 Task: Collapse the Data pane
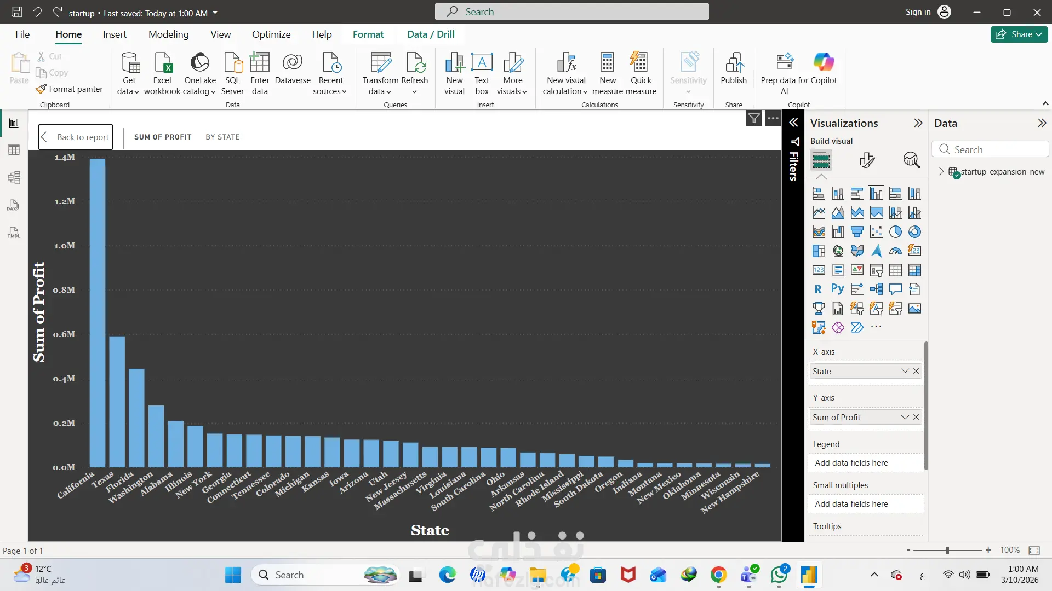pos(1042,123)
